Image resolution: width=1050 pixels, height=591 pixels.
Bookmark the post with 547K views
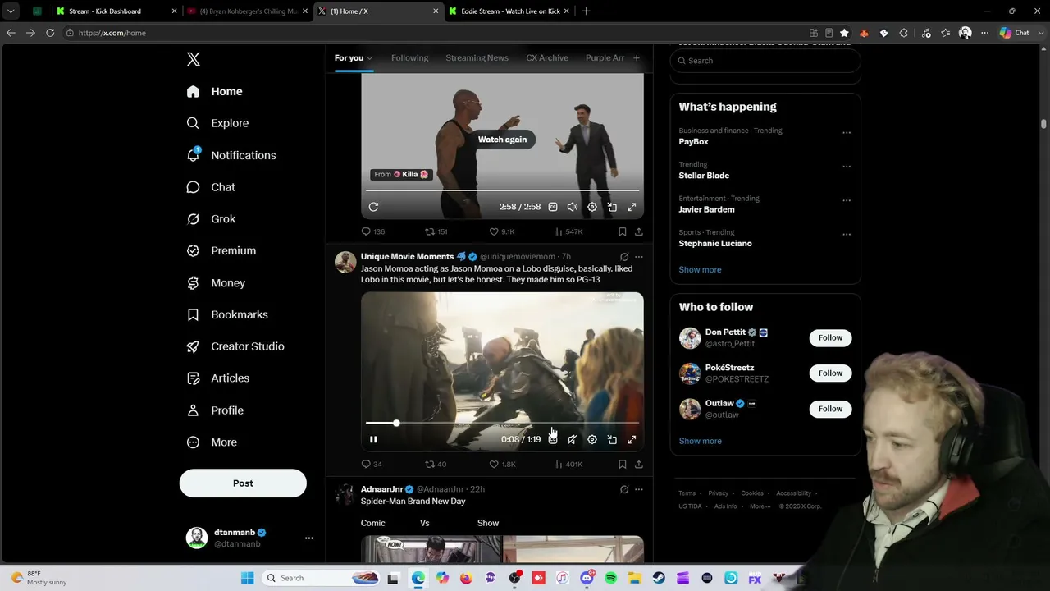[623, 231]
